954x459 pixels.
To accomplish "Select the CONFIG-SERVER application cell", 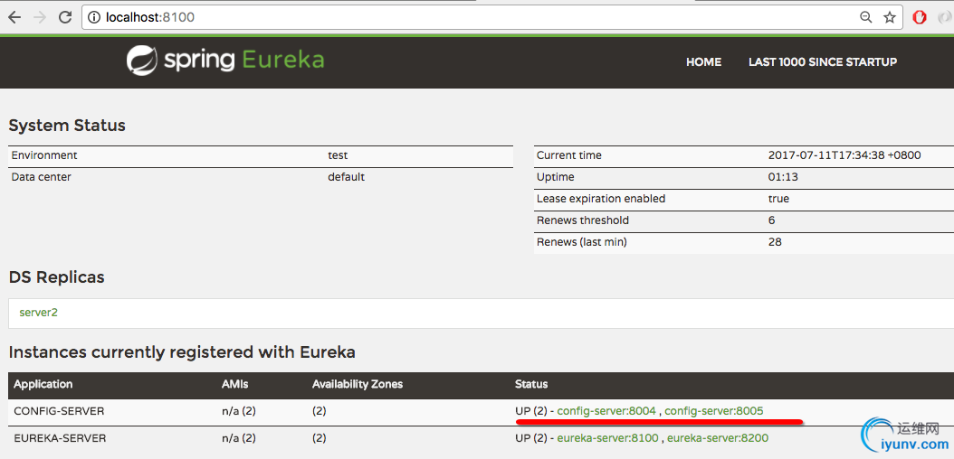I will (x=59, y=411).
